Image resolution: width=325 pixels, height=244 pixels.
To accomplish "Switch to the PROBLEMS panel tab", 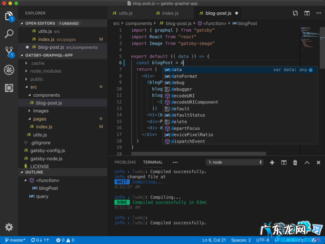I will tap(125, 163).
